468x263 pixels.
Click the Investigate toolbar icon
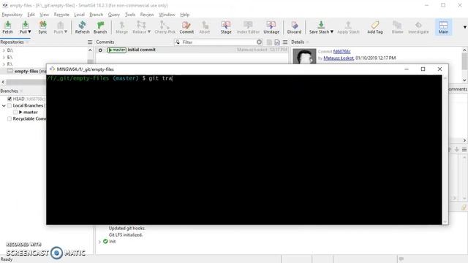(x=418, y=27)
